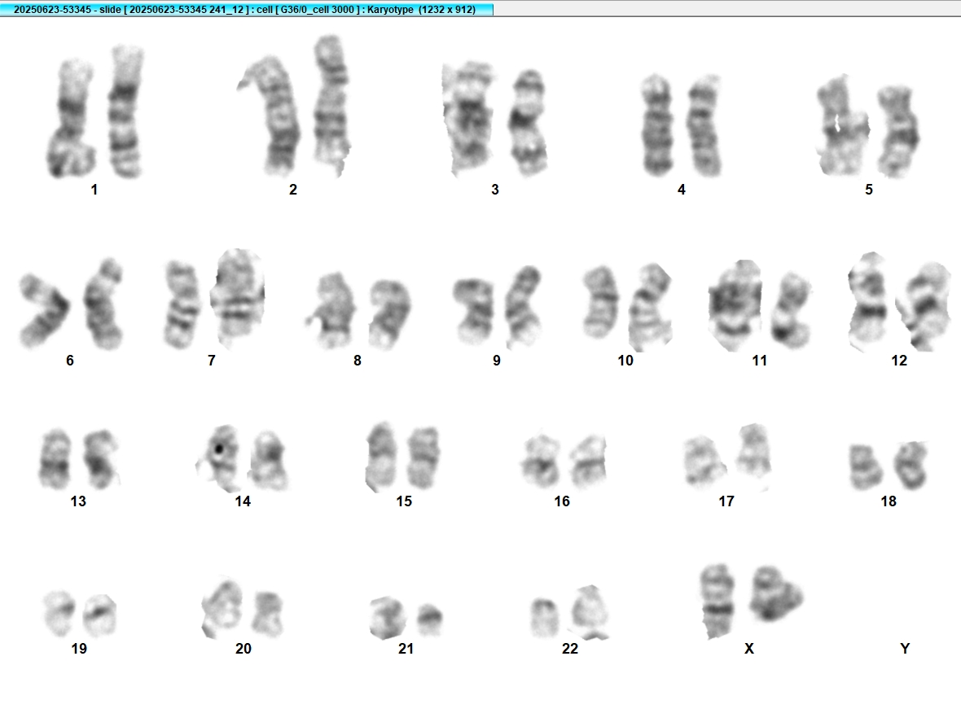The image size is (961, 722).
Task: Select the Karyotype window title bar
Action: [247, 9]
